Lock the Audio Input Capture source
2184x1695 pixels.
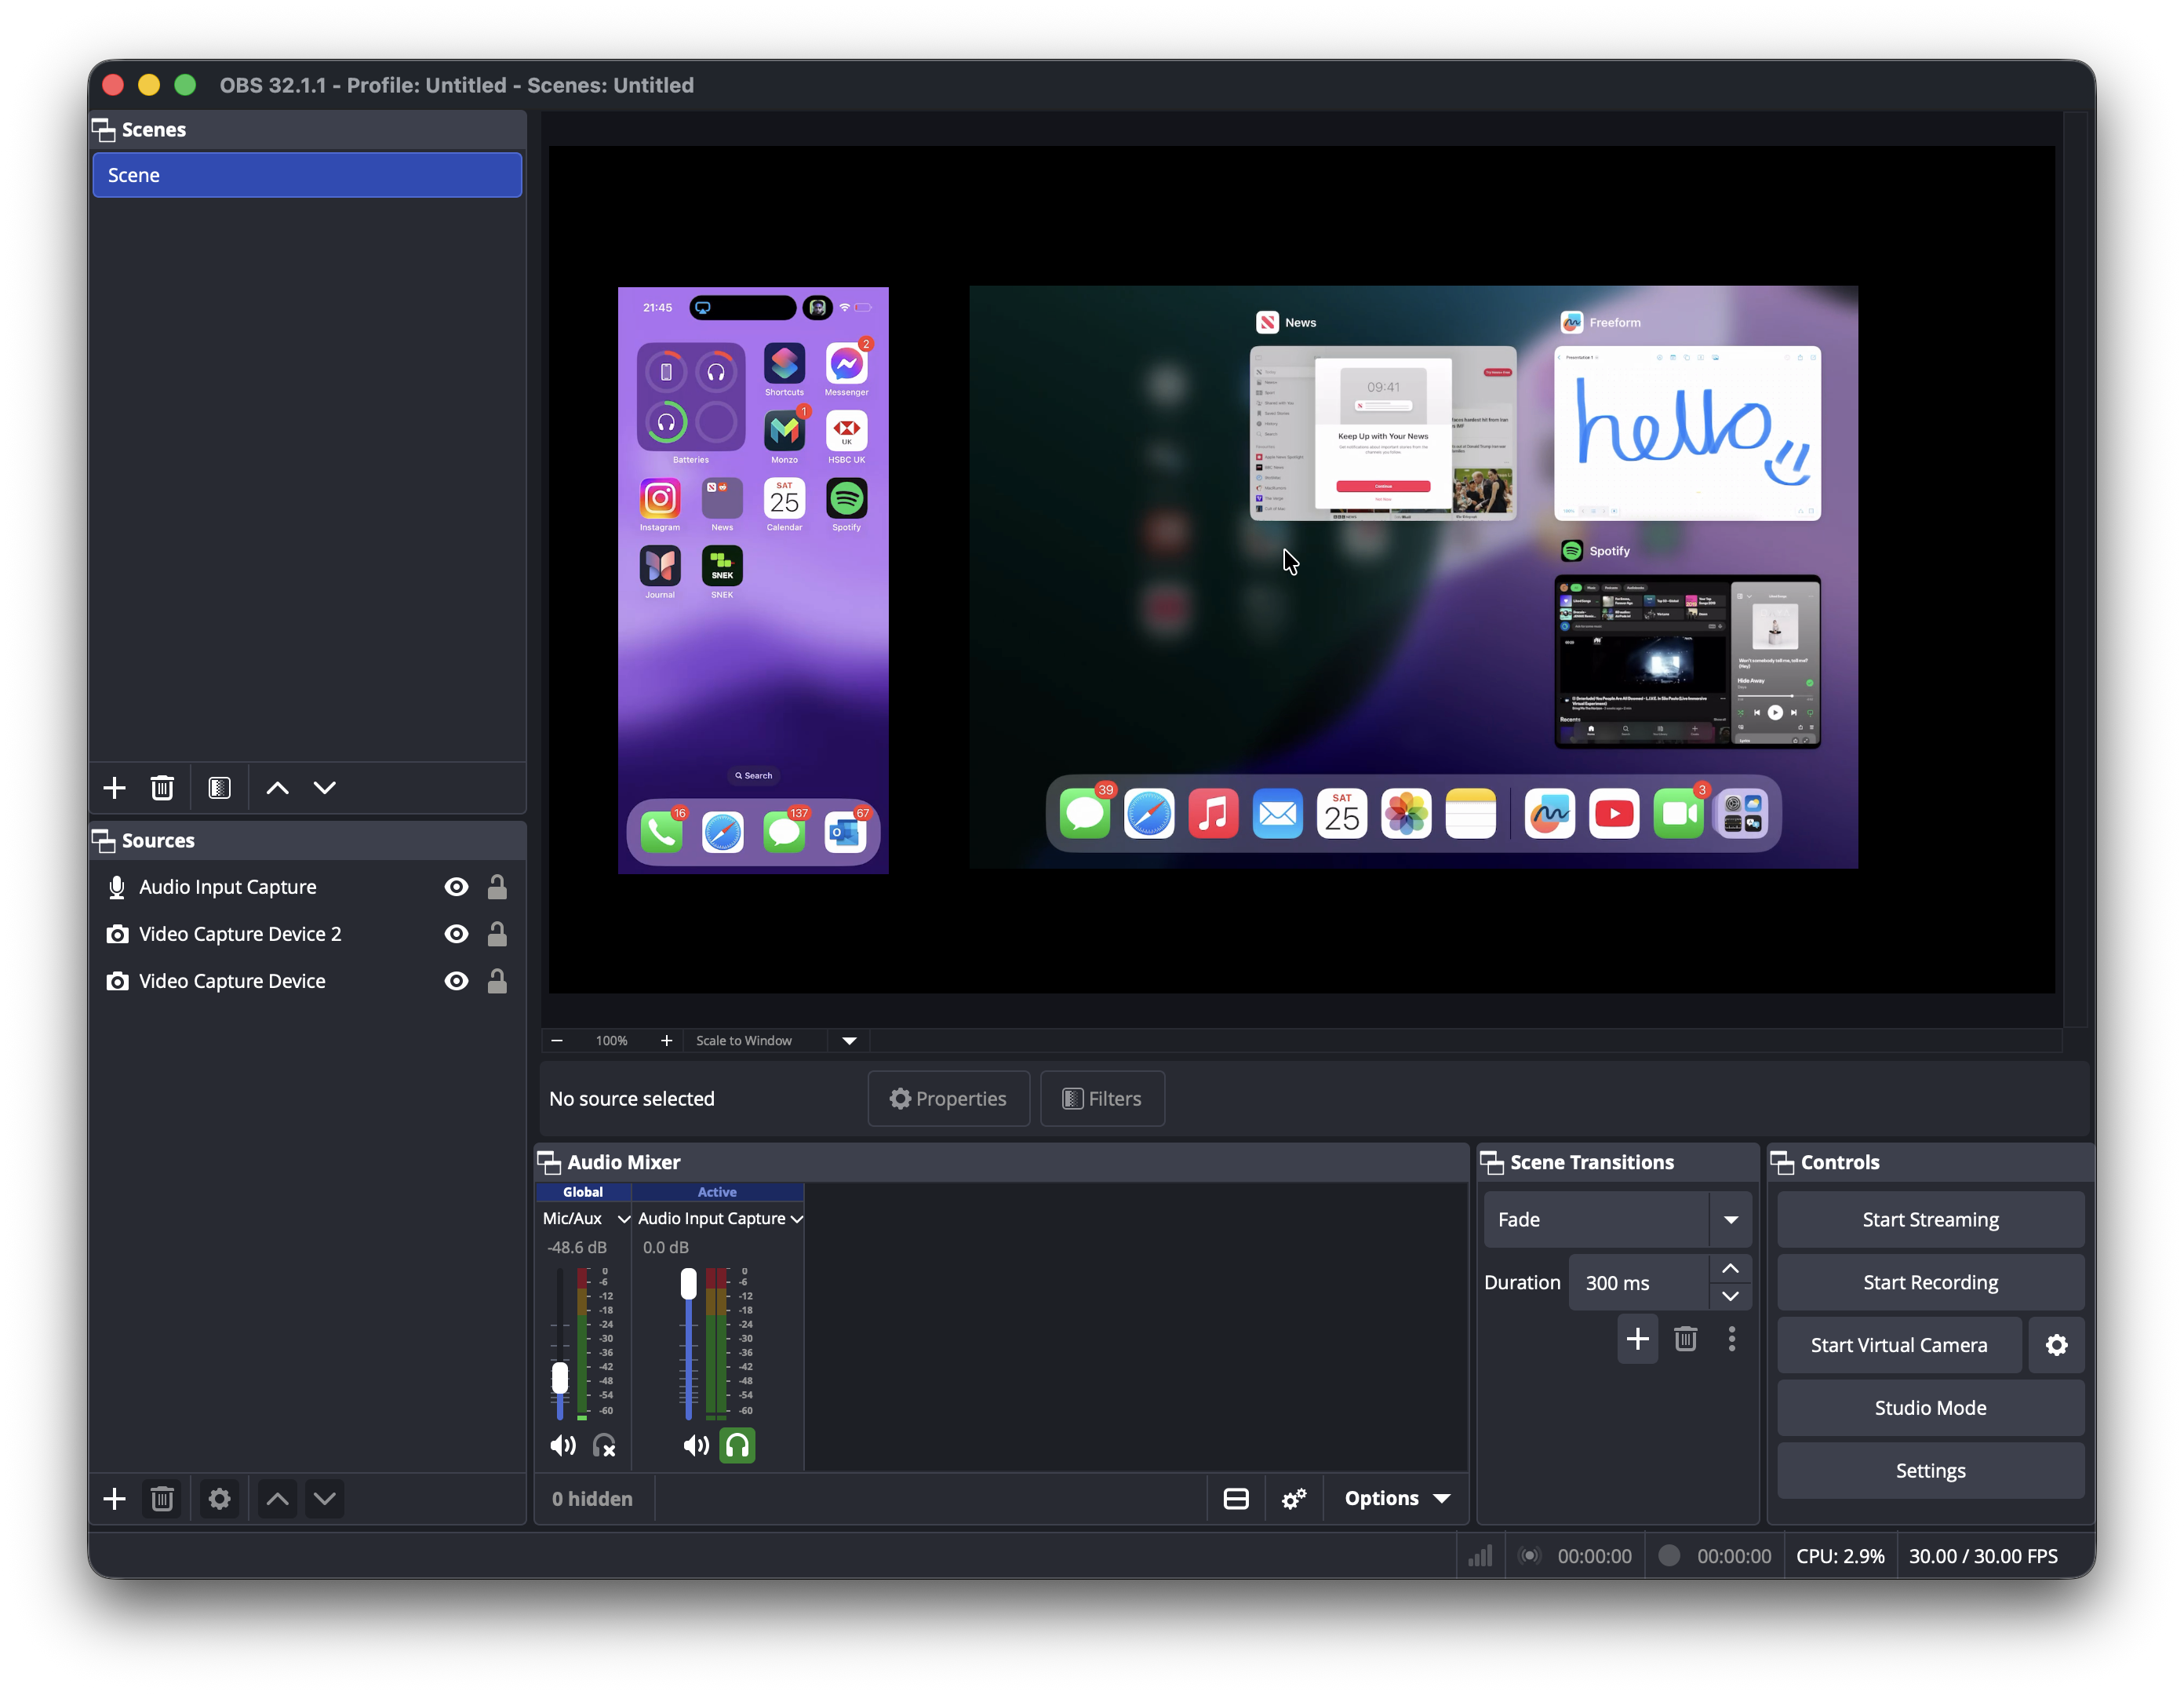(497, 887)
